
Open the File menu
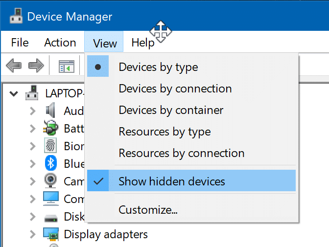click(20, 43)
